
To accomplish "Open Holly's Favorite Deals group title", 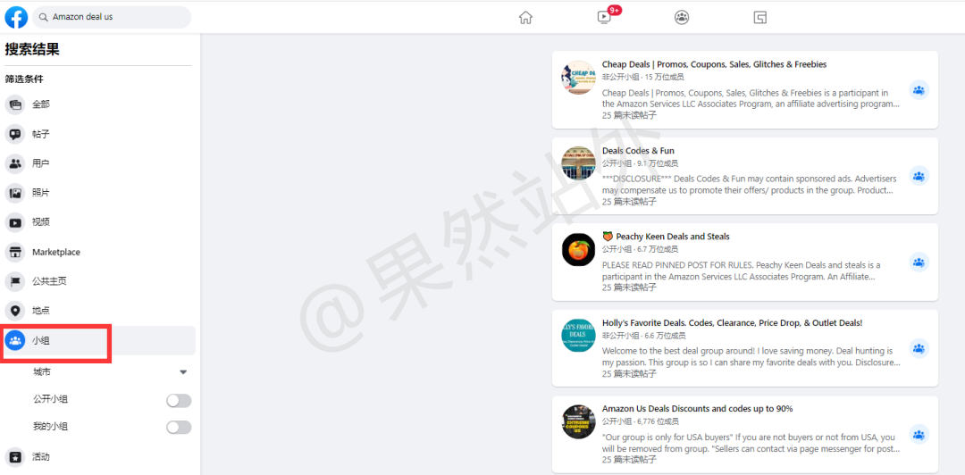I will pyautogui.click(x=733, y=323).
